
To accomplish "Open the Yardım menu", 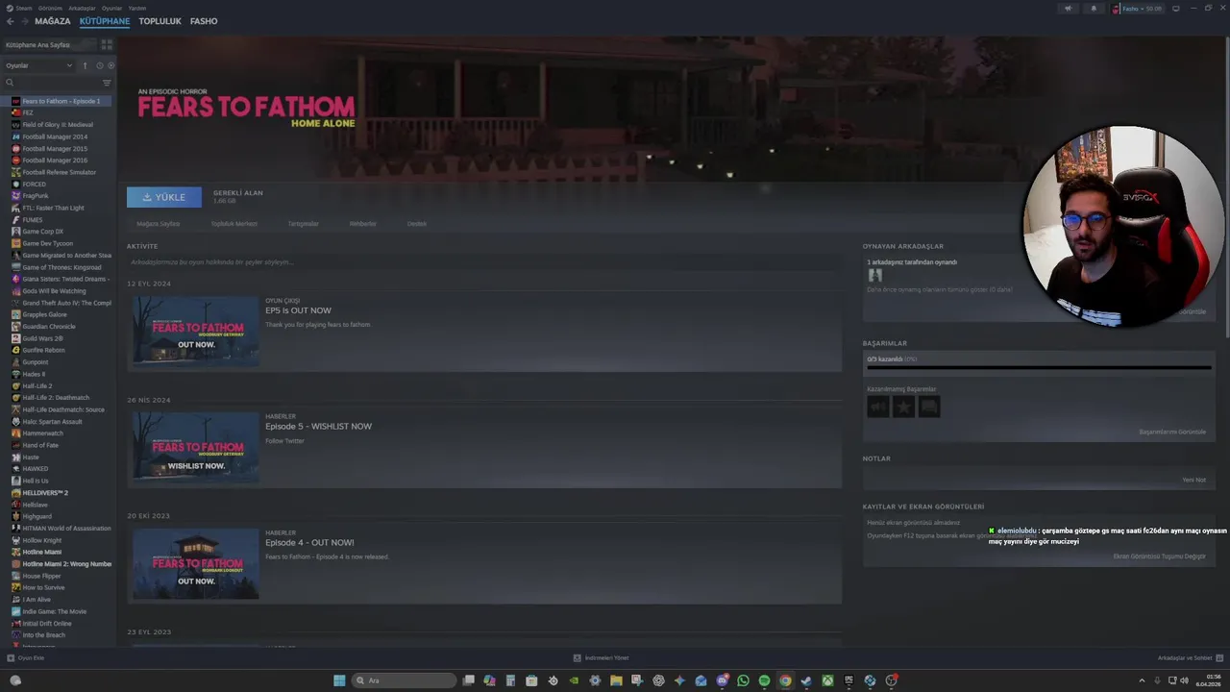I will [137, 8].
